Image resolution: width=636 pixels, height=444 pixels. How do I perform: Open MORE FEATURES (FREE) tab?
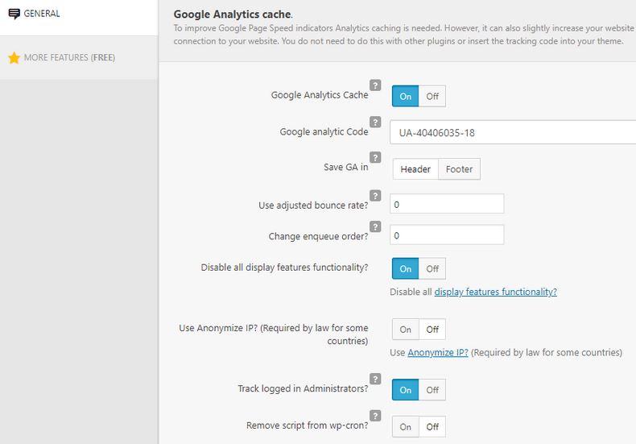79,58
